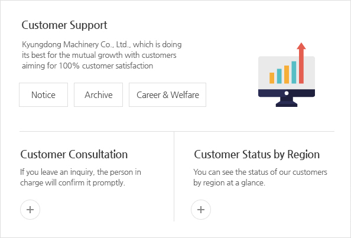Click the red upward arrow on chart

coord(301,63)
